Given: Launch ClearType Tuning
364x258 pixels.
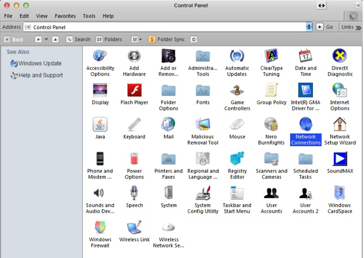Looking at the screenshot, I should [x=271, y=63].
